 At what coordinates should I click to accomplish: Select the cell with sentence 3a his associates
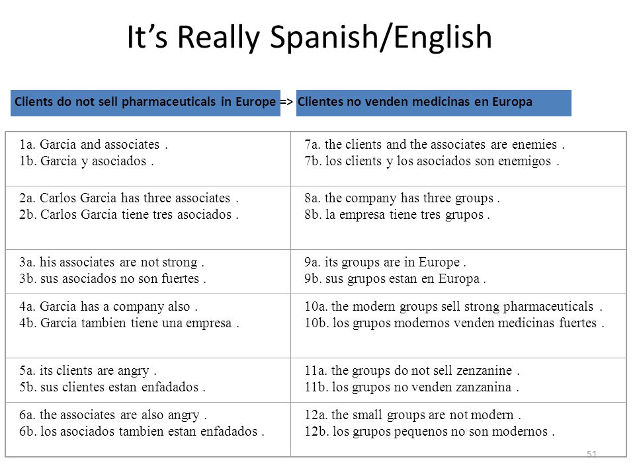(148, 272)
